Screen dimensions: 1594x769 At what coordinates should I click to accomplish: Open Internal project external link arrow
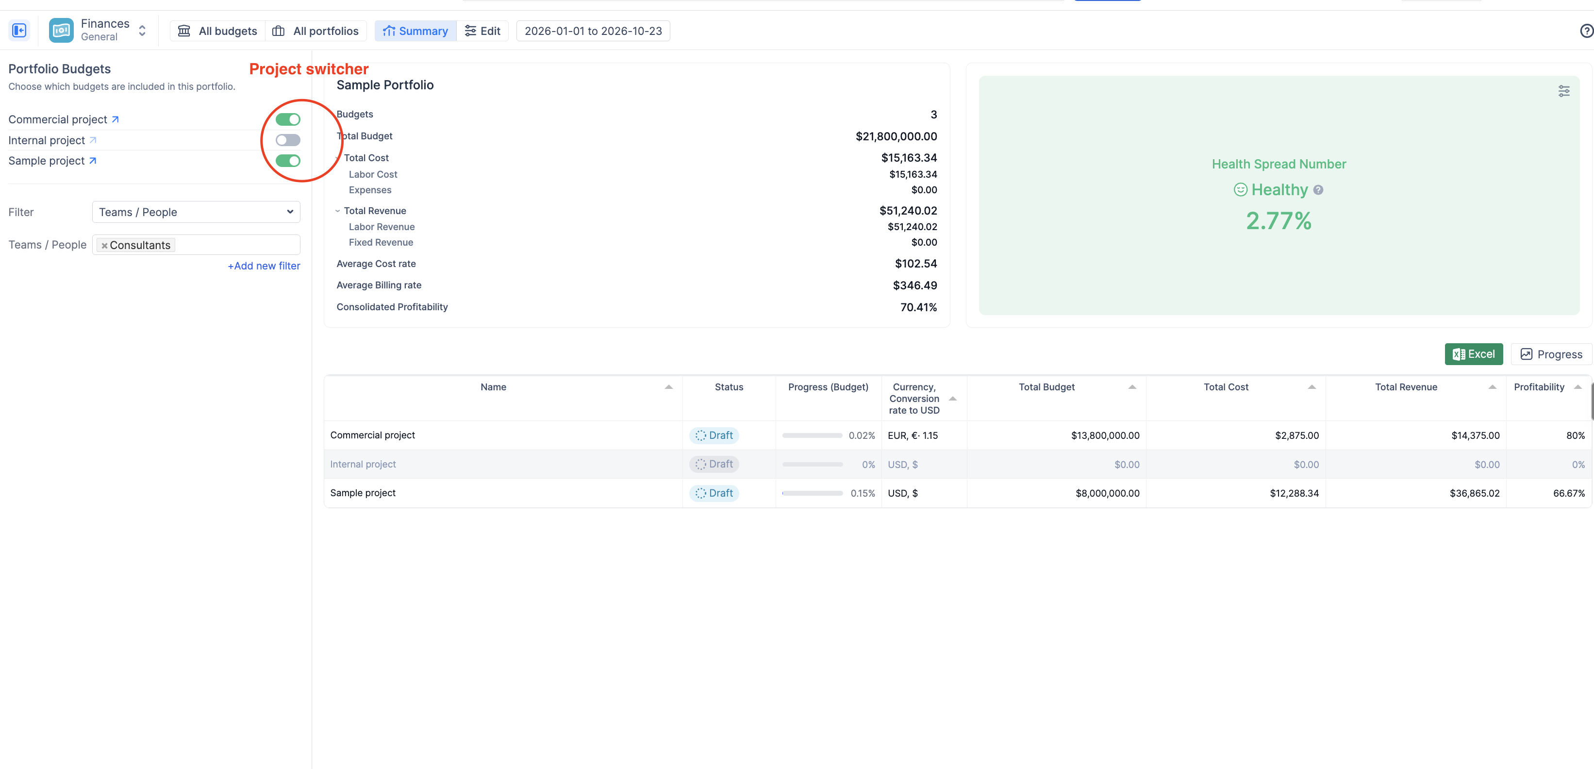(93, 140)
